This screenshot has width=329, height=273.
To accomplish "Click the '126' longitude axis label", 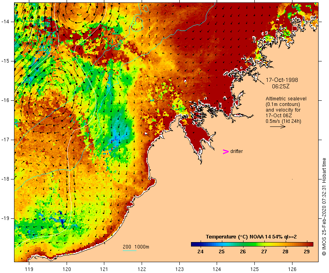I will tap(292, 269).
